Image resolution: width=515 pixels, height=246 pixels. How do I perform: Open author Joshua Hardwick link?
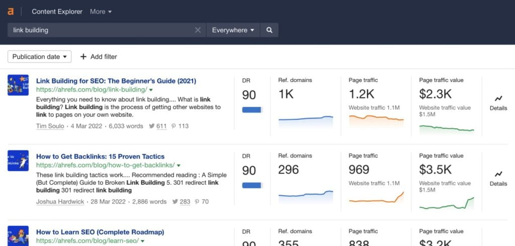(60, 201)
